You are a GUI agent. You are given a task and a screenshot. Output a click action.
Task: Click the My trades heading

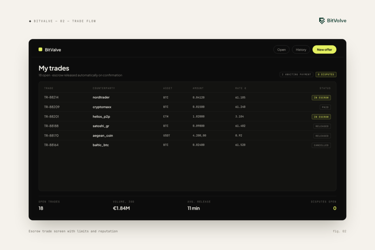[x=54, y=68]
